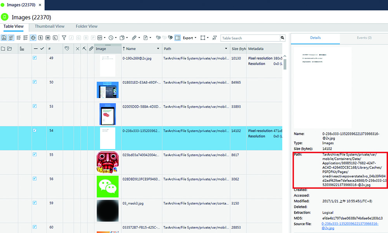Switch to Thumbnail View tab

click(49, 26)
